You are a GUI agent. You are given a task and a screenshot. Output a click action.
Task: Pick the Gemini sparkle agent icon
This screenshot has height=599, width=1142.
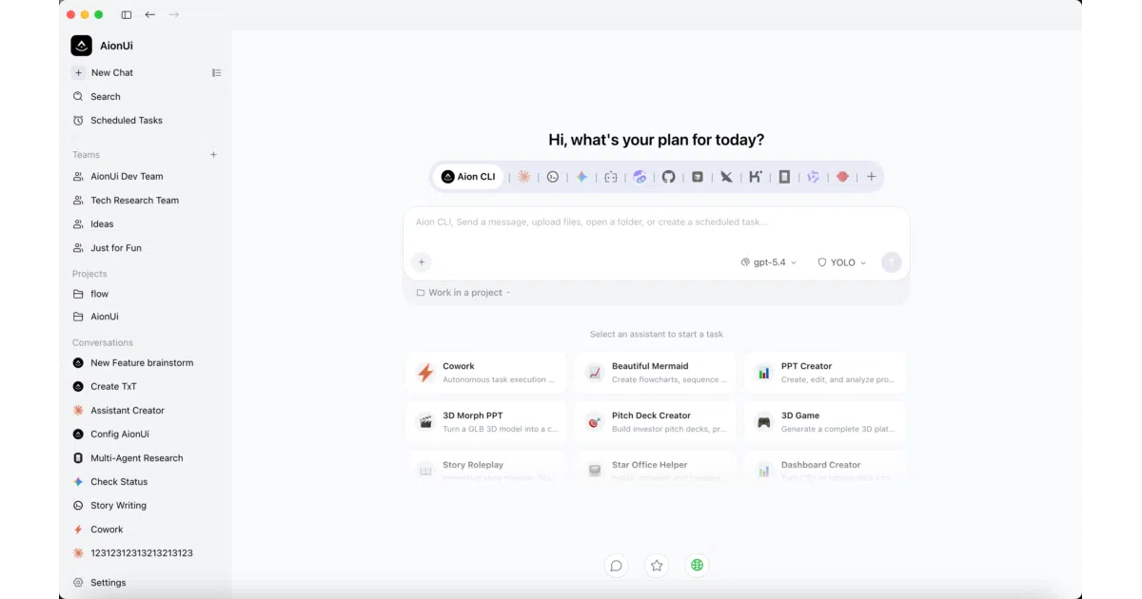tap(581, 177)
